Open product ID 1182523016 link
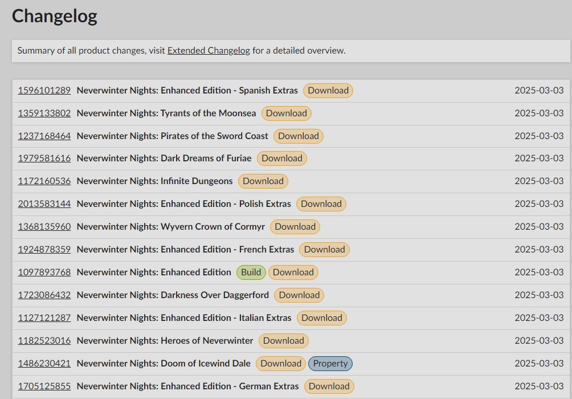The height and width of the screenshot is (399, 572). pyautogui.click(x=44, y=341)
